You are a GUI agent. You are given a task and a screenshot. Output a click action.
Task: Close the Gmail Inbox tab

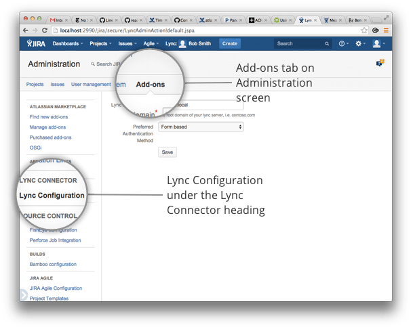[x=66, y=20]
